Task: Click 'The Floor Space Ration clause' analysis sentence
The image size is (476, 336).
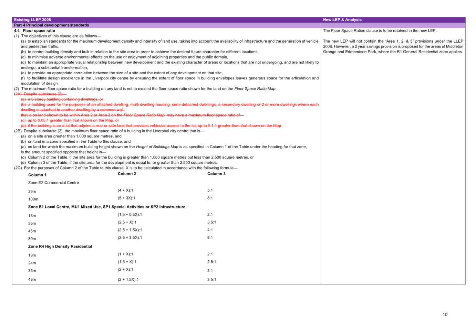Action: pos(380,31)
